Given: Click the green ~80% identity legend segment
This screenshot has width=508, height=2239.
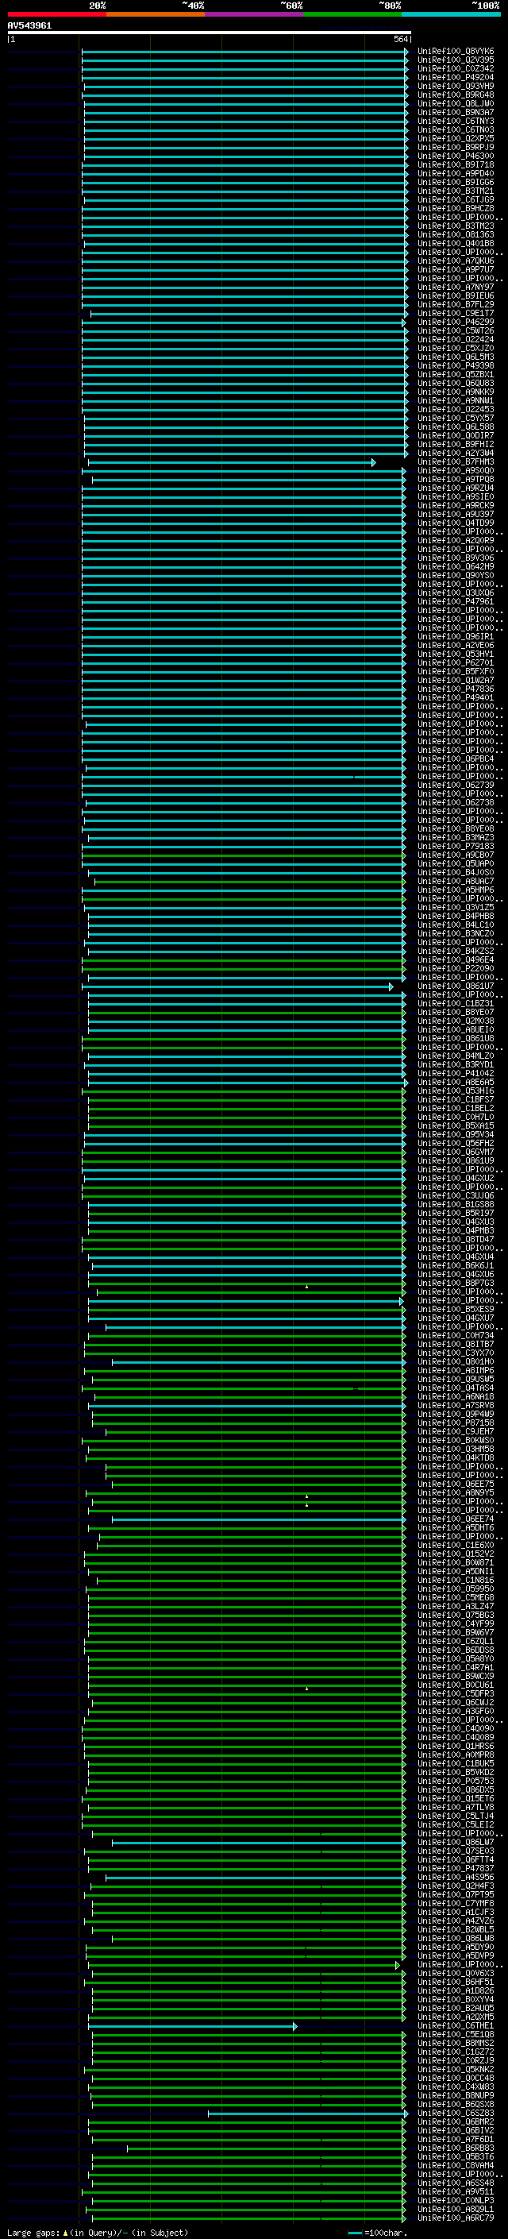Looking at the screenshot, I should (352, 14).
